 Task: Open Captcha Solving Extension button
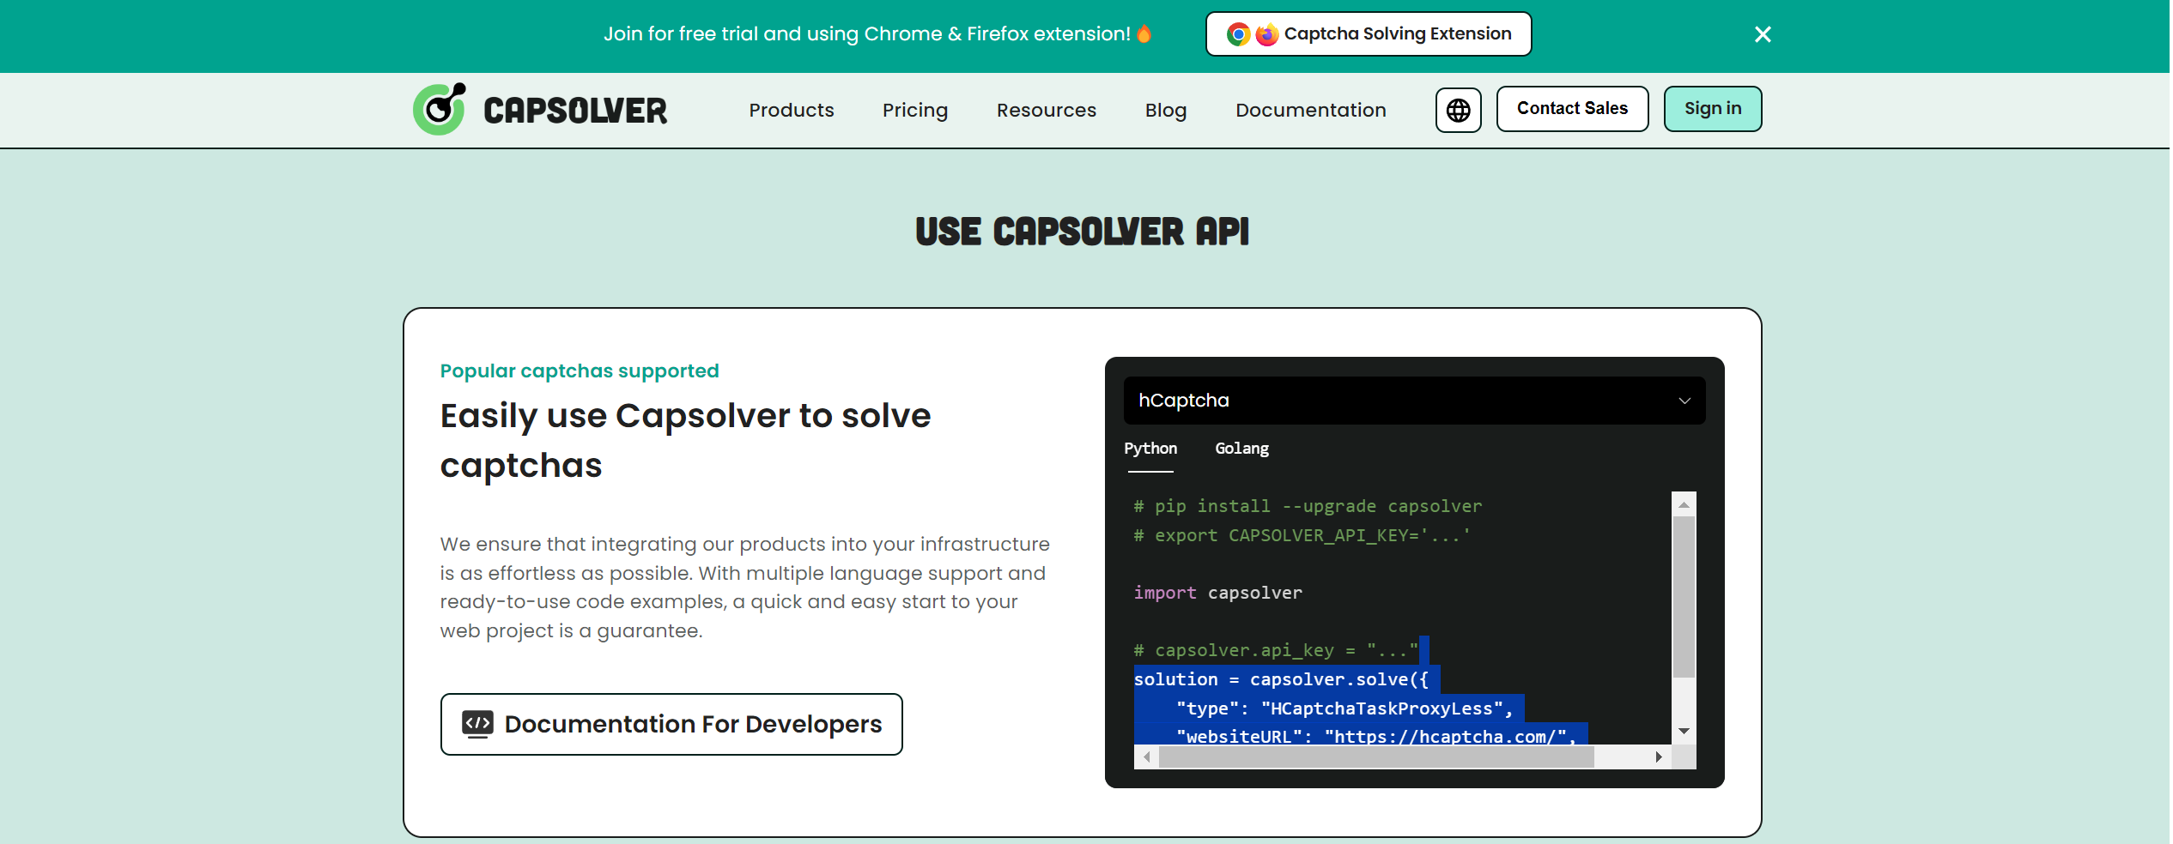click(1369, 34)
